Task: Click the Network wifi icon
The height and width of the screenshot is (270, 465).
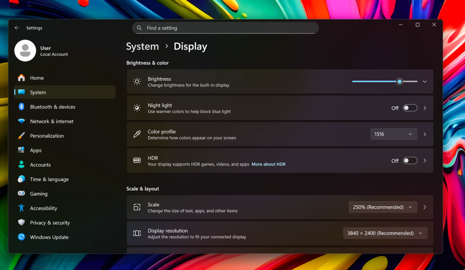Action: [22, 121]
